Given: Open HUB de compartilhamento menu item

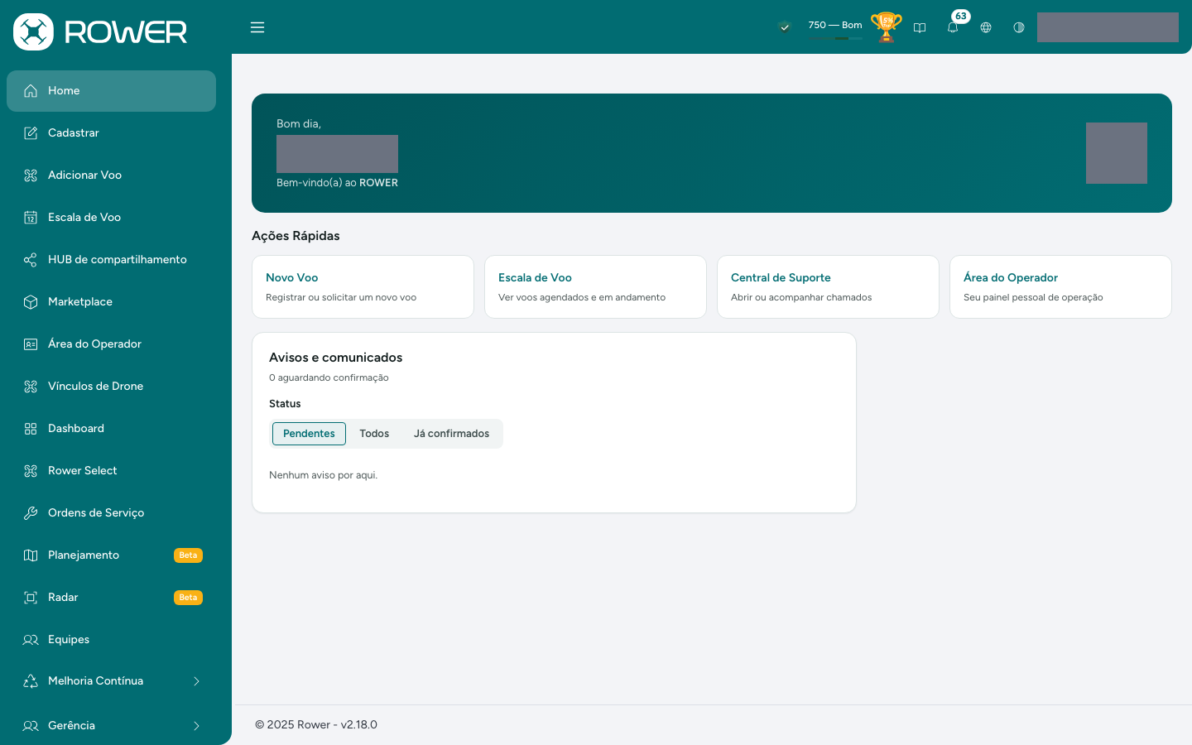Looking at the screenshot, I should (111, 260).
